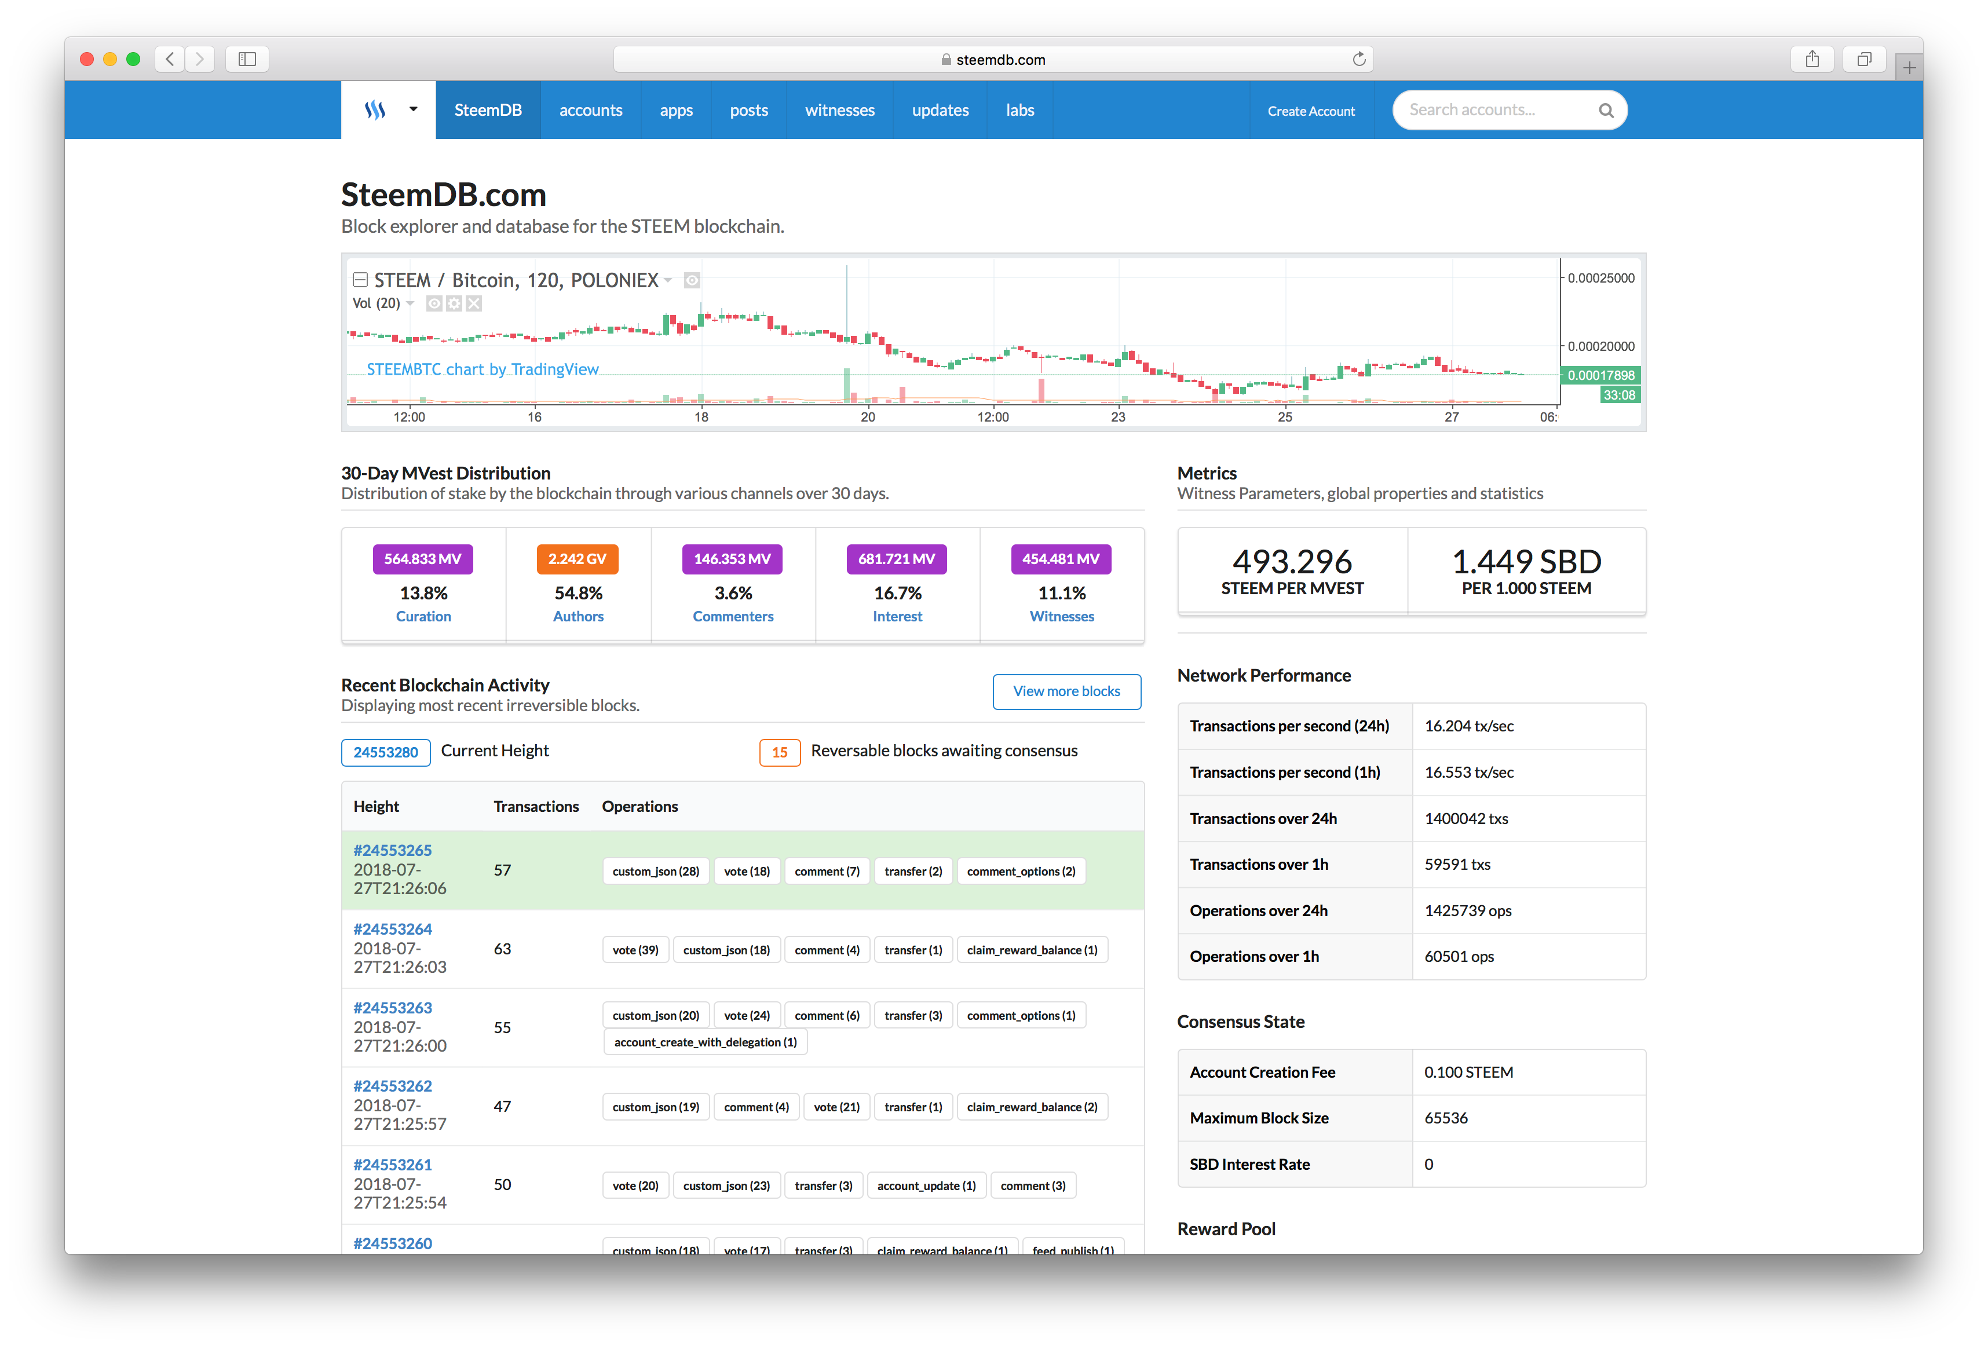Show all tabs in Safari
The height and width of the screenshot is (1347, 1988).
coord(1864,59)
